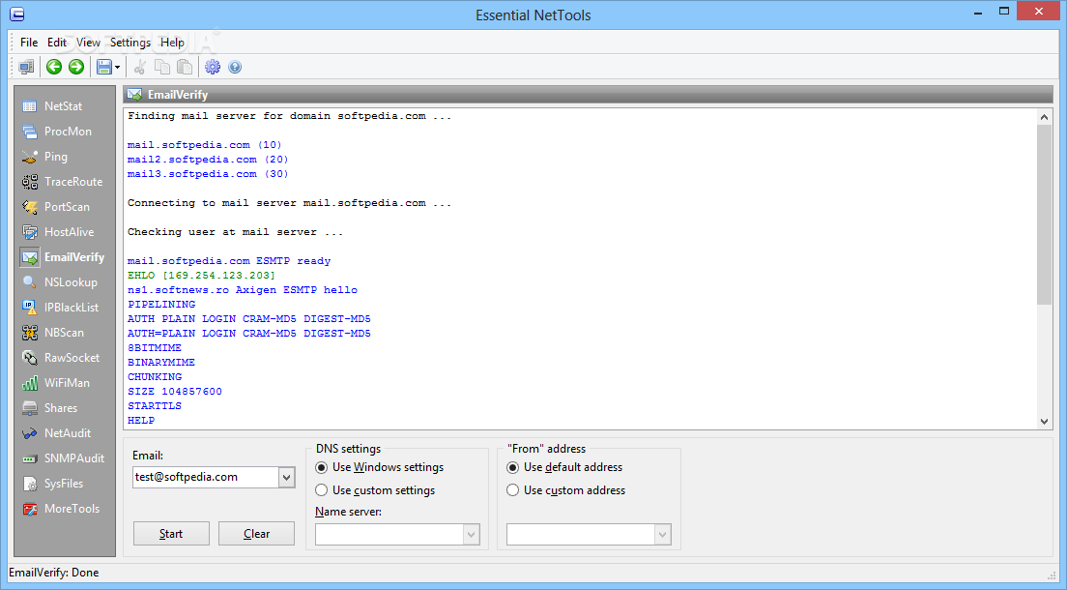
Task: Open the NSLookup tool icon
Action: (30, 282)
